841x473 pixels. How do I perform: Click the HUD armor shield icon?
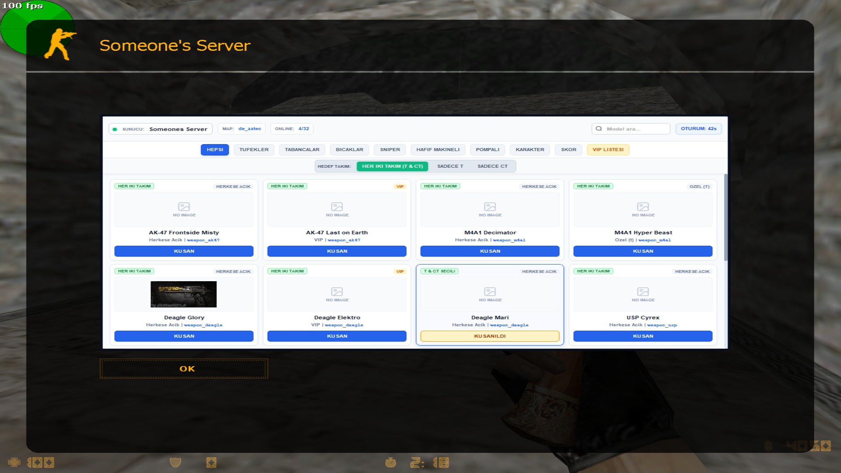(175, 462)
